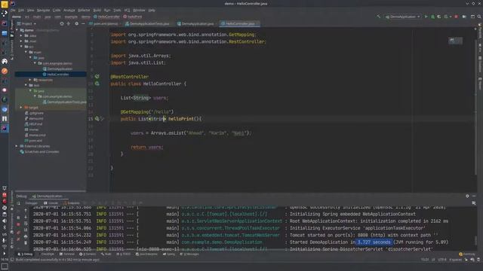Open the Refactor menu
Image resolution: width=483 pixels, height=271 pixels.
84,10
